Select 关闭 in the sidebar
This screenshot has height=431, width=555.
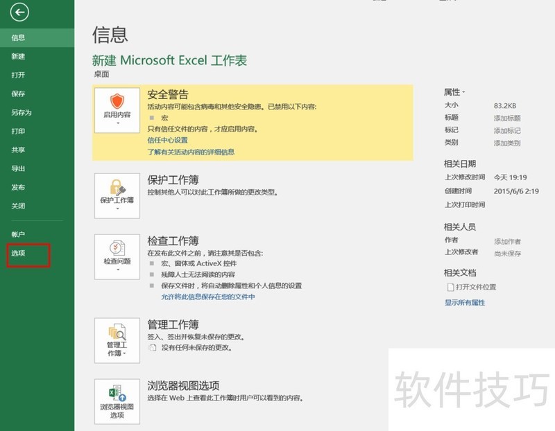(x=37, y=206)
